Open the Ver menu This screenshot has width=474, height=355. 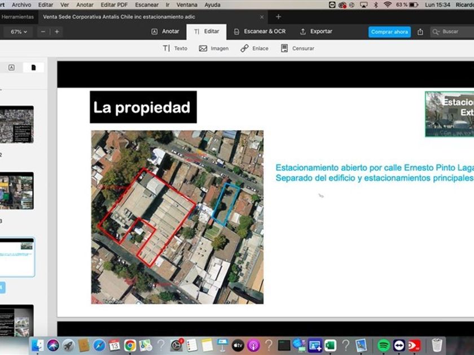pyautogui.click(x=64, y=5)
